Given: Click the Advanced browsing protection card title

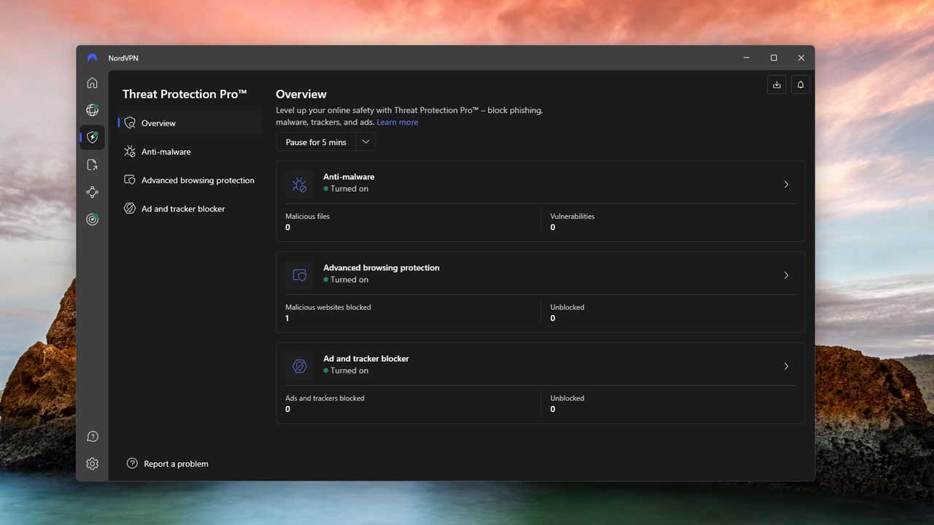Looking at the screenshot, I should pos(381,268).
